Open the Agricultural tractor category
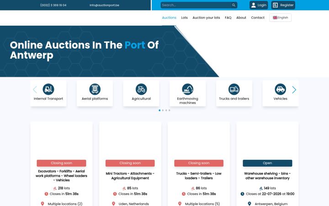The width and height of the screenshot is (329, 206). tap(141, 93)
